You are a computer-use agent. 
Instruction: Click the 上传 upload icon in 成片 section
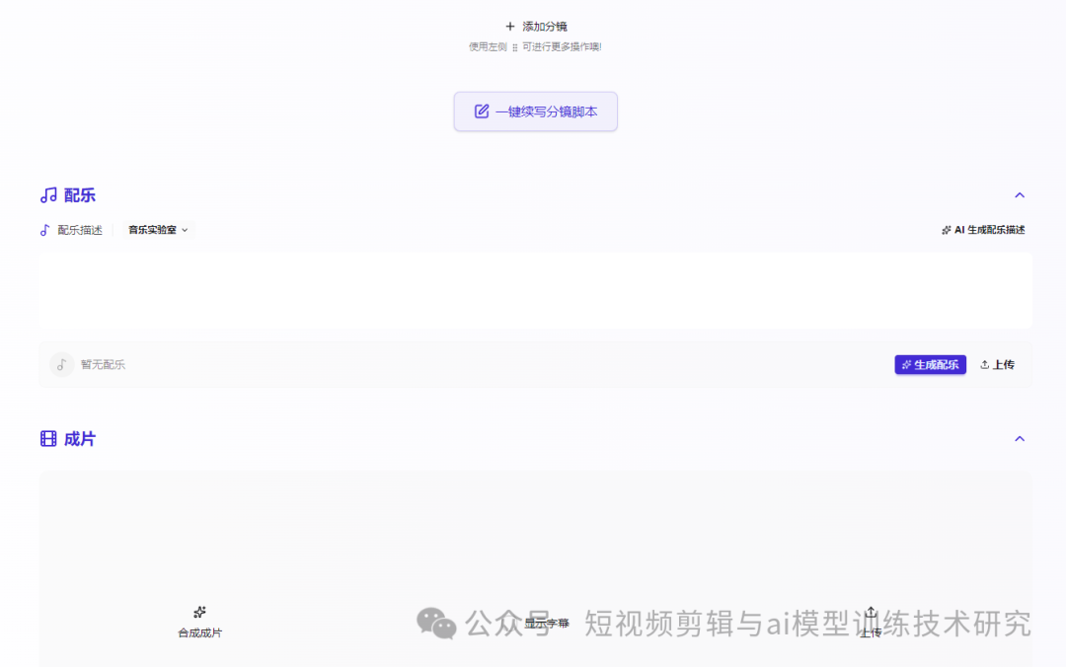(870, 612)
